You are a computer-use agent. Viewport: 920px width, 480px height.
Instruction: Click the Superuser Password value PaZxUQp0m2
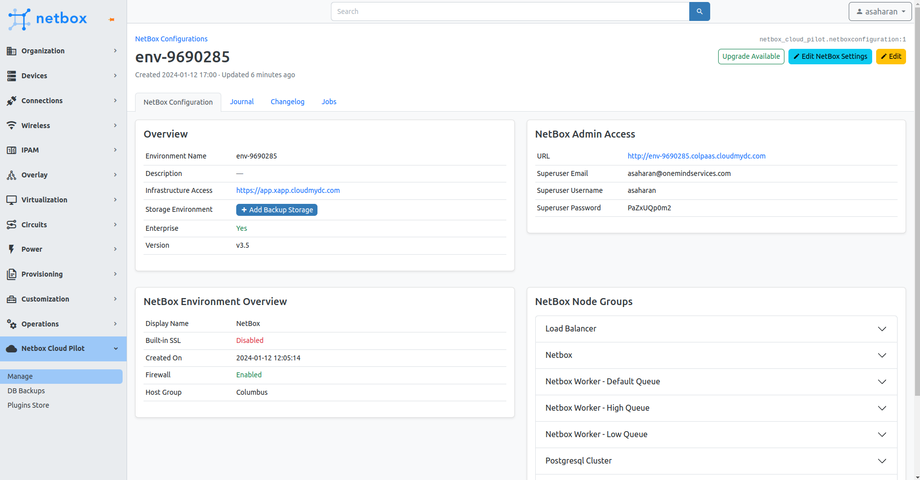[x=649, y=208]
